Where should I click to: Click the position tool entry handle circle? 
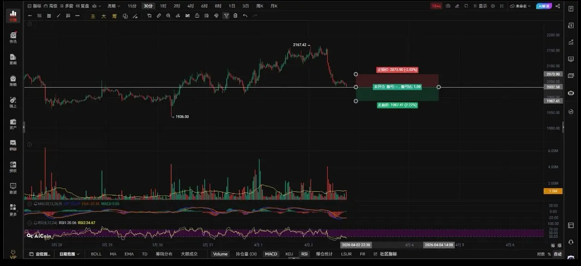click(356, 87)
